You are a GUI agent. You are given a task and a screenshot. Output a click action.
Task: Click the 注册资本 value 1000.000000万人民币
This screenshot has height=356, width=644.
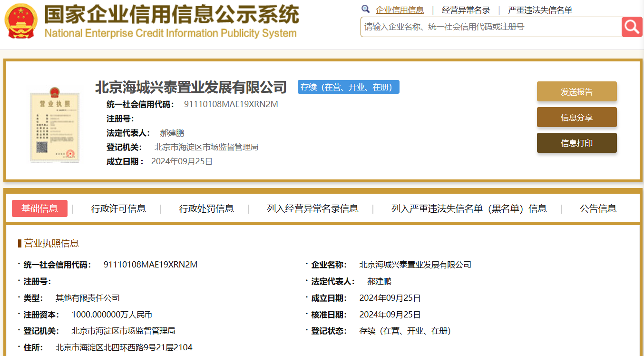(x=112, y=315)
